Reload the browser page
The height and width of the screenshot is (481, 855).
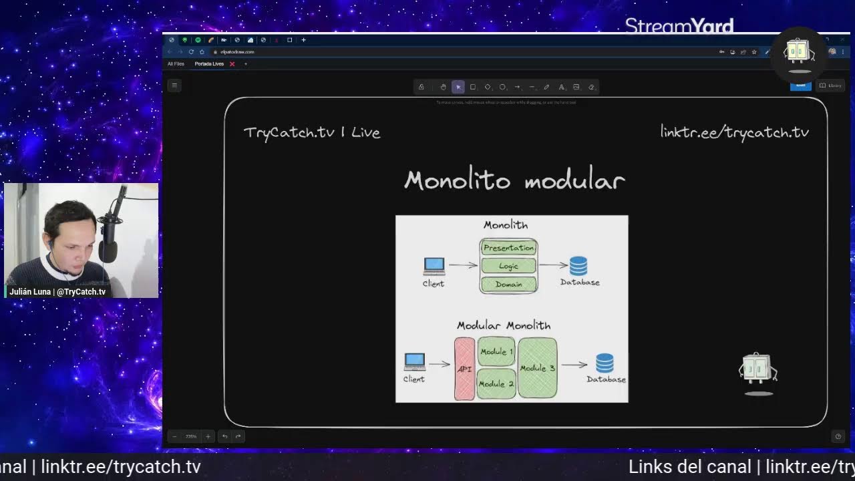click(191, 51)
